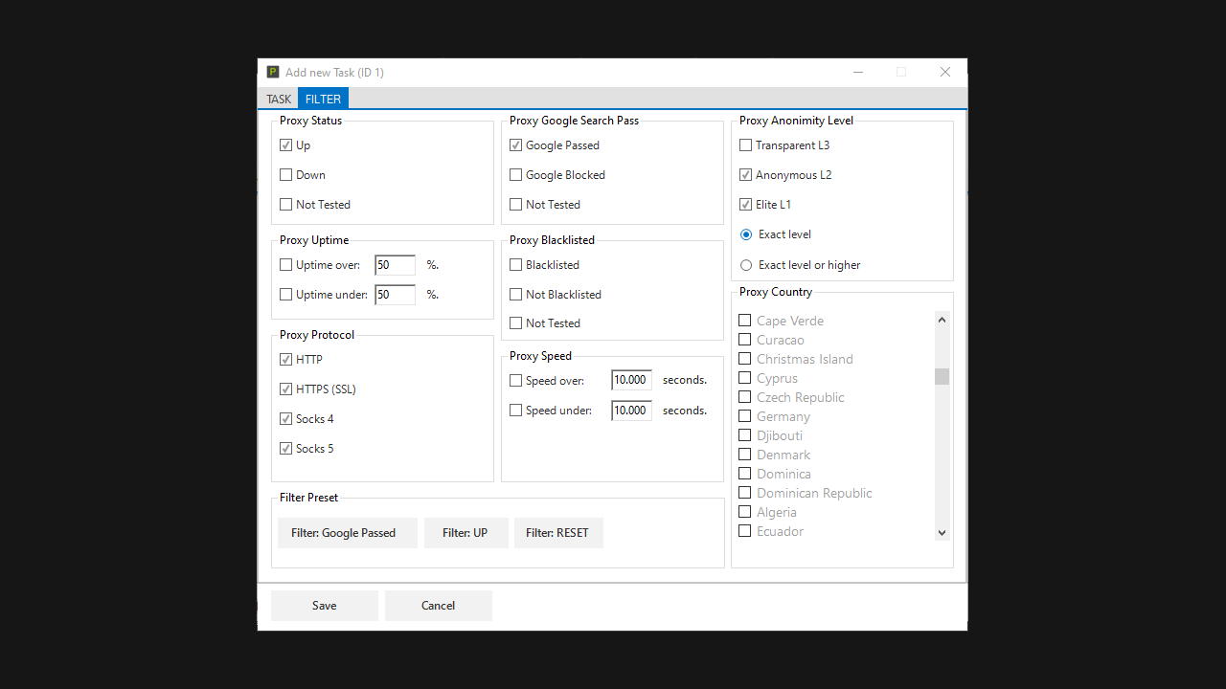Check Germany in the Proxy Country list
Image resolution: width=1226 pixels, height=689 pixels.
pos(744,415)
